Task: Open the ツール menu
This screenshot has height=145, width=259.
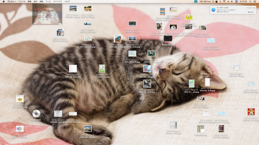Action: pos(48,2)
